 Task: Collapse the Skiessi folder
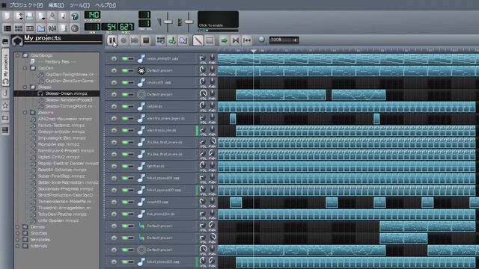click(25, 87)
